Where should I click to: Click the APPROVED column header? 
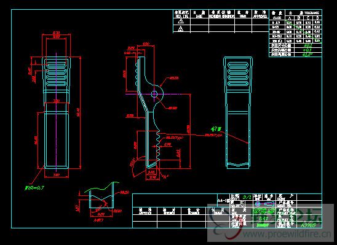[x=260, y=14]
